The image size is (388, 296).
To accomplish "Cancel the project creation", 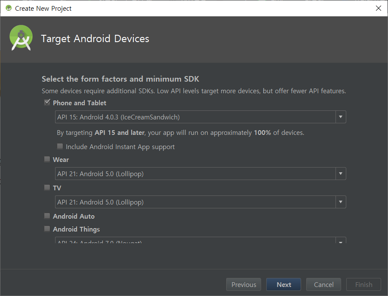I will pyautogui.click(x=323, y=285).
